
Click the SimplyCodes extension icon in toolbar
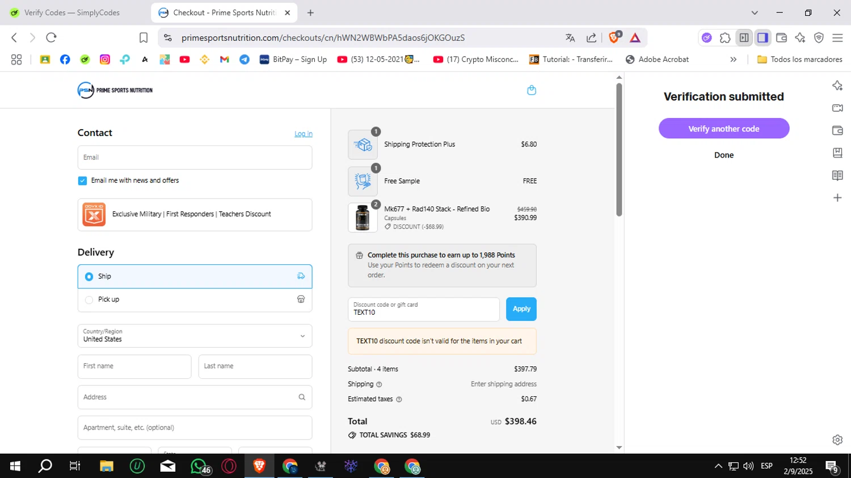(706, 38)
